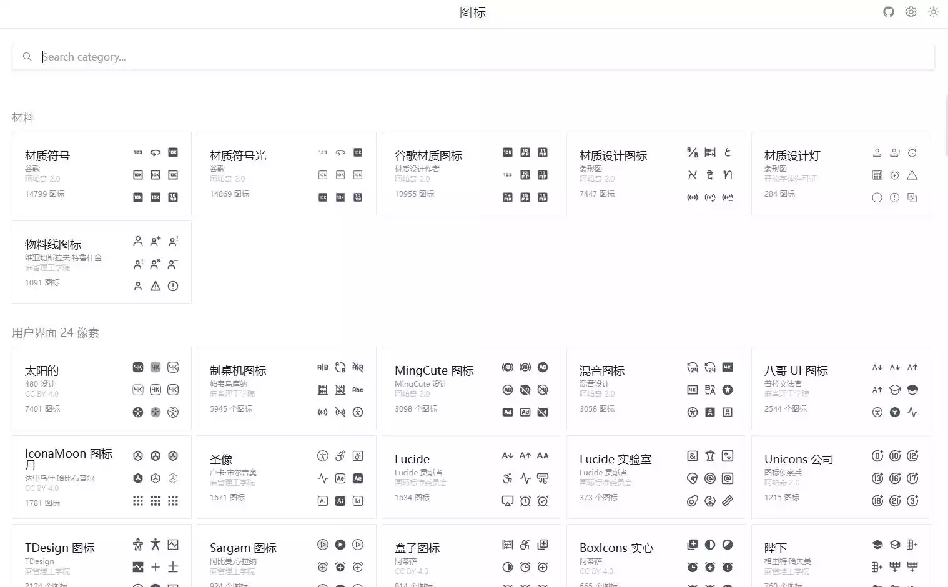Open the 制桌机图标 collection
Image resolution: width=948 pixels, height=587 pixels.
tap(287, 388)
